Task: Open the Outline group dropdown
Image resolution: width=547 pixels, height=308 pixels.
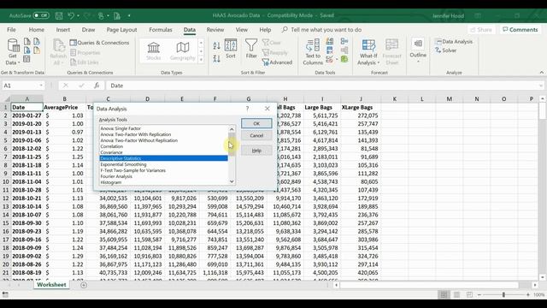Action: pos(418,51)
